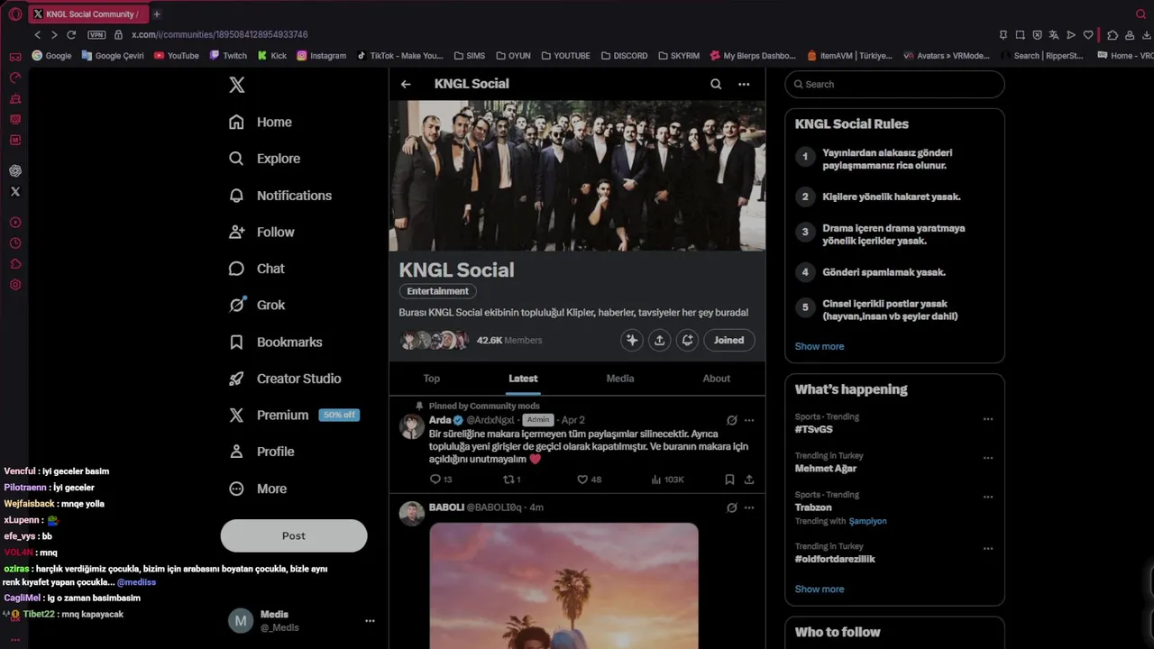This screenshot has height=649, width=1154.
Task: Switch to the Top tab
Action: coord(432,379)
